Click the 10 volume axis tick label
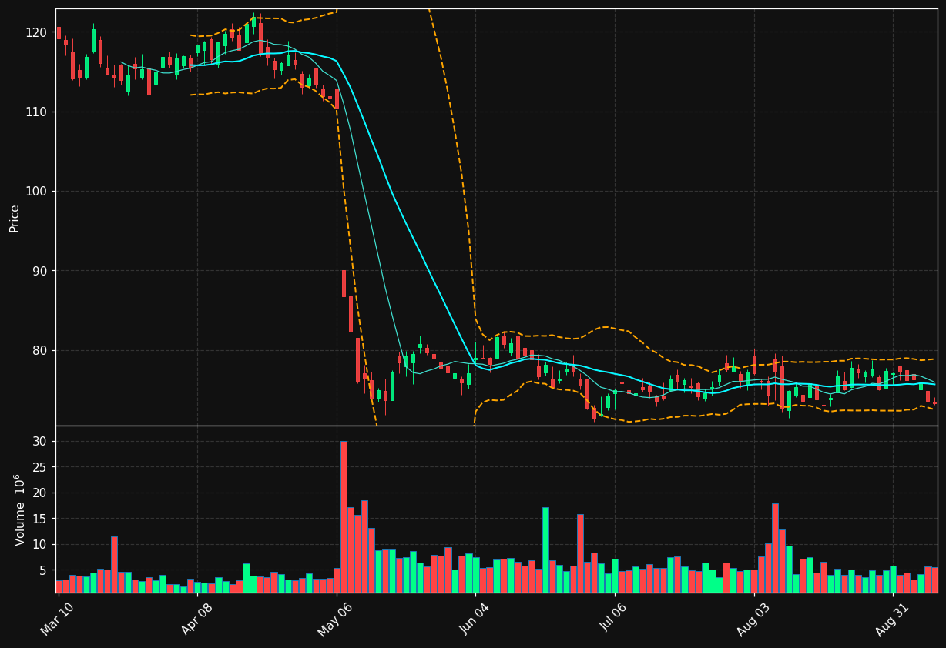946x648 pixels. 40,544
